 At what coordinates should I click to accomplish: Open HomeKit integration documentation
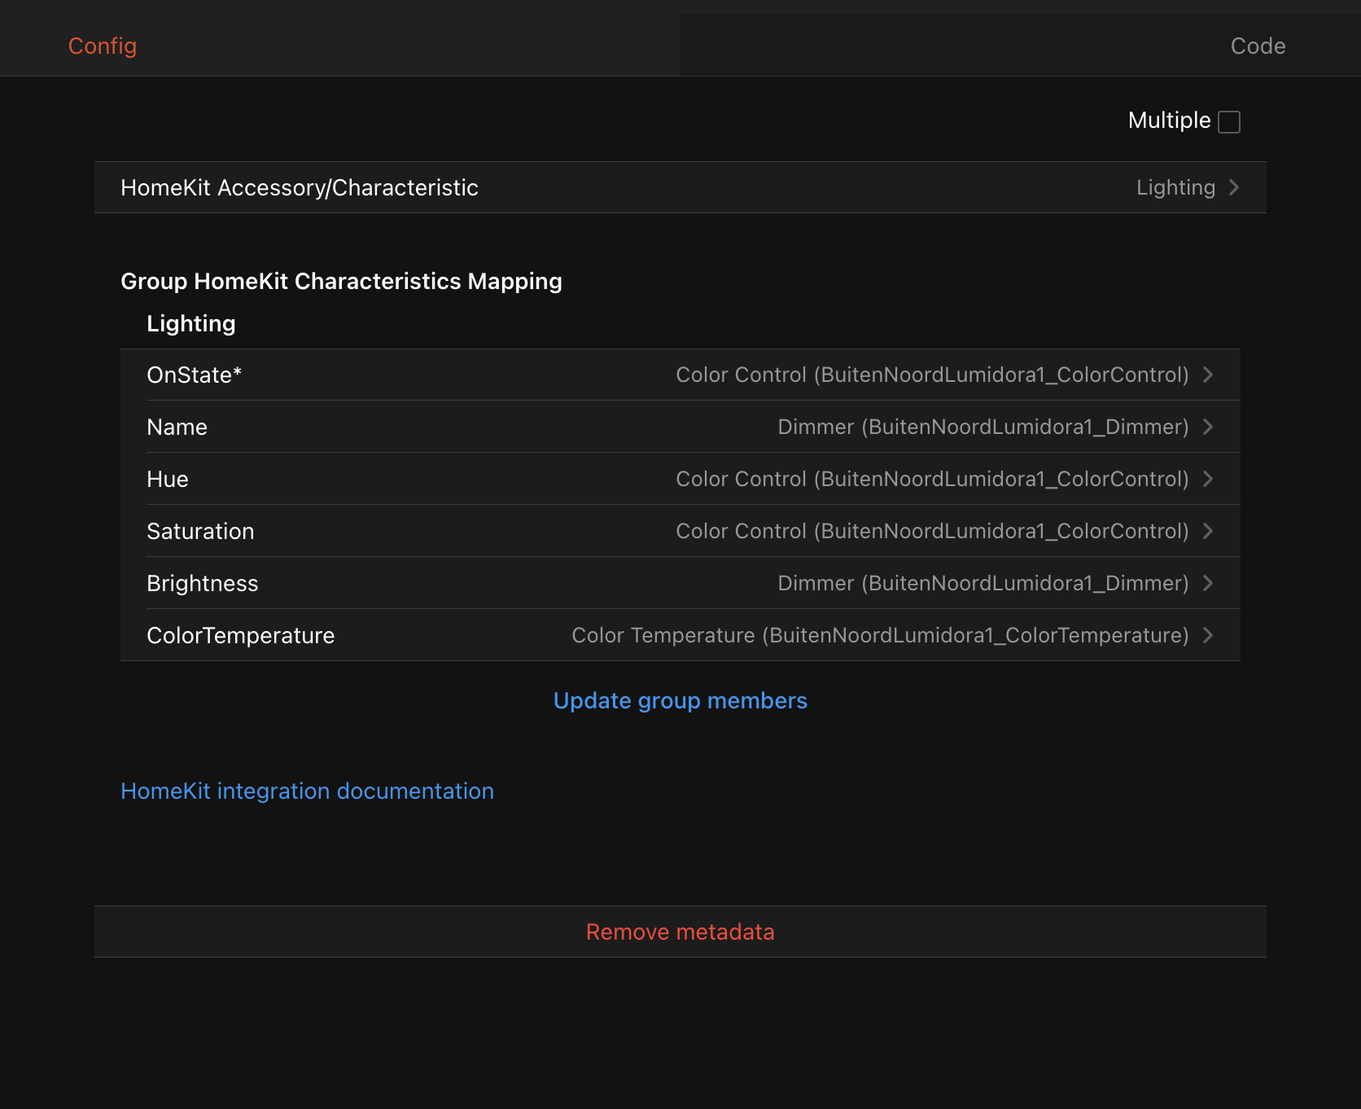point(307,791)
